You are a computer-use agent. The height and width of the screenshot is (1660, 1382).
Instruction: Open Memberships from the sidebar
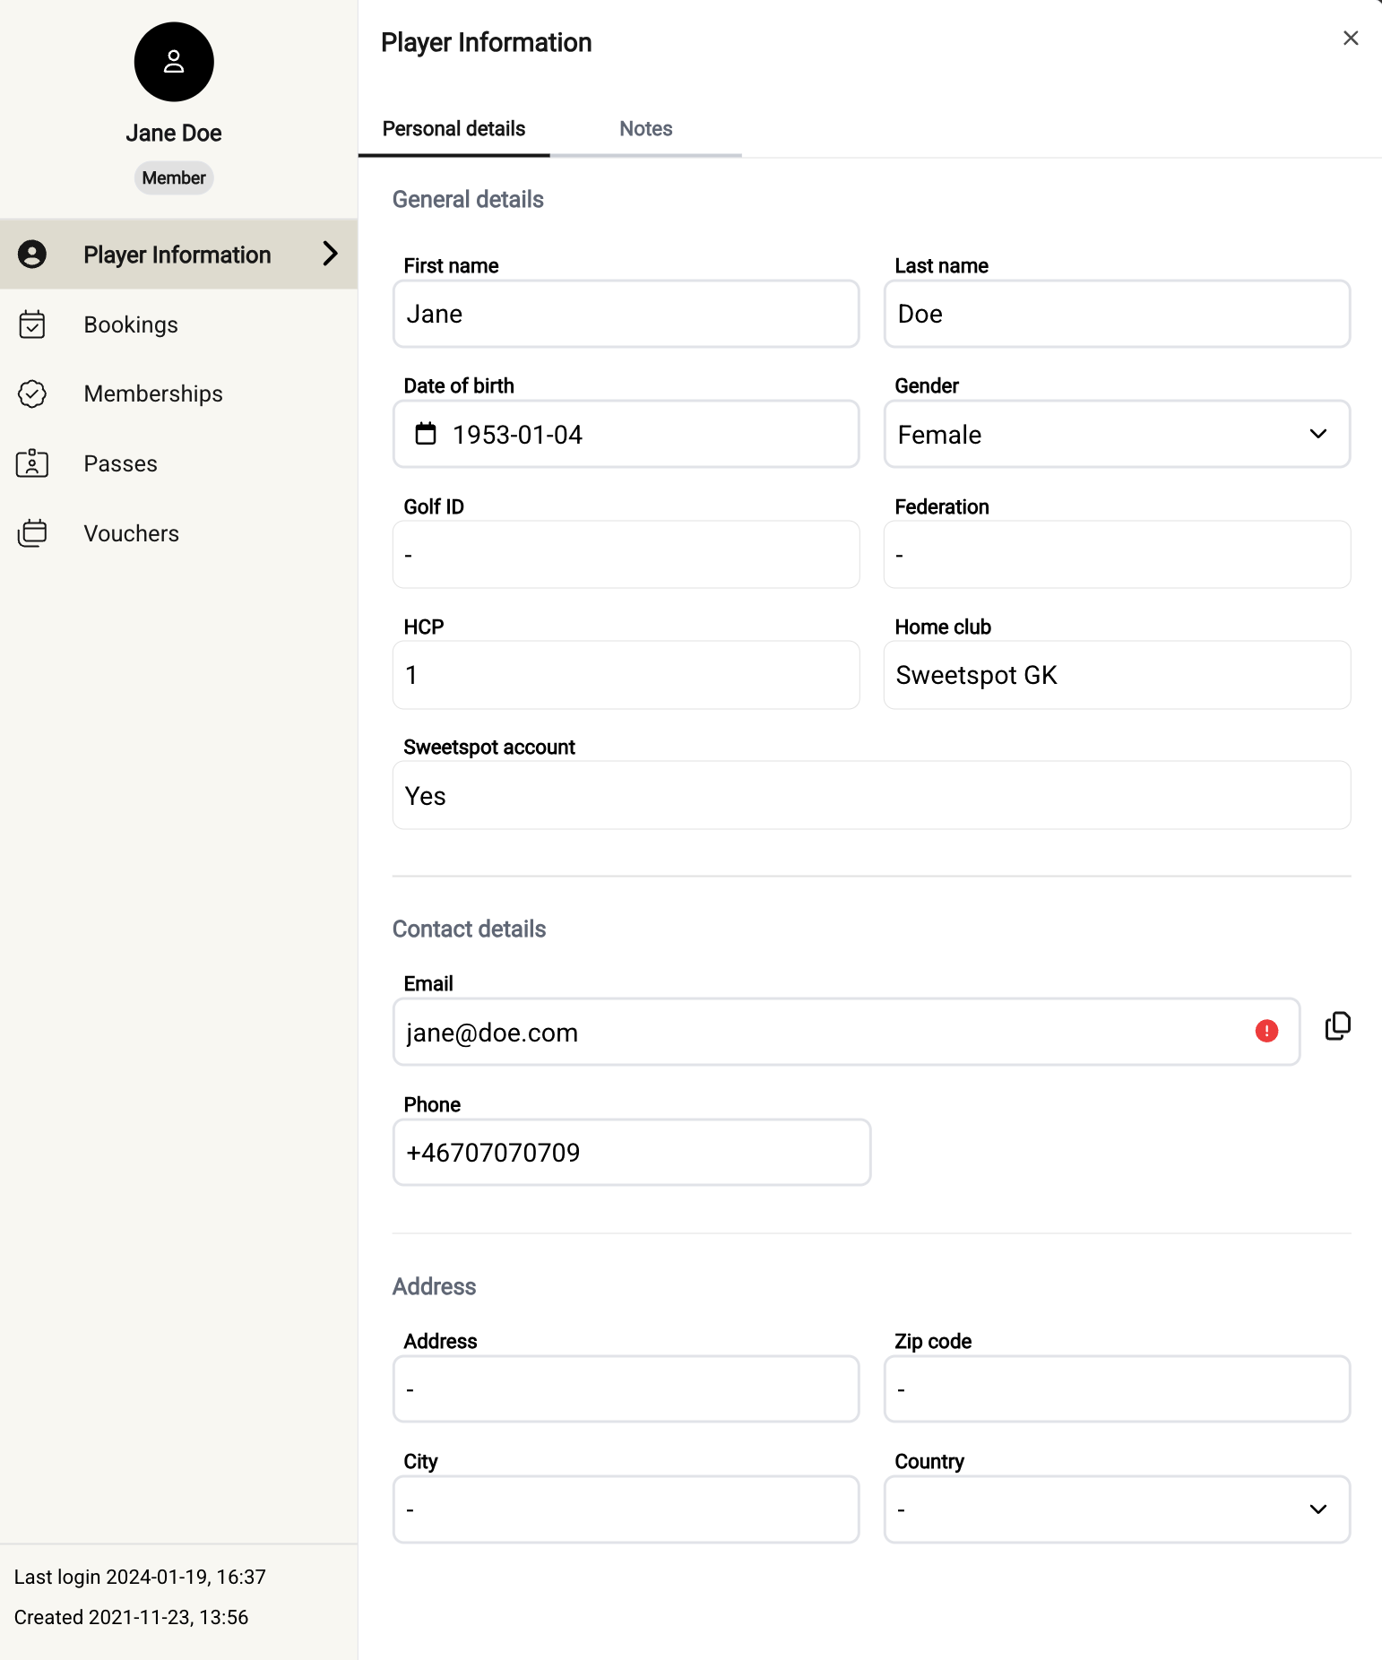click(153, 394)
